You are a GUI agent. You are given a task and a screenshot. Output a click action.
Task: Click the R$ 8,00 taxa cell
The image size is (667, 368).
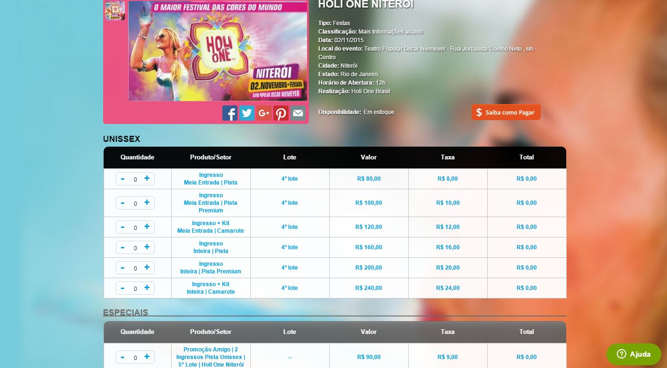(448, 179)
